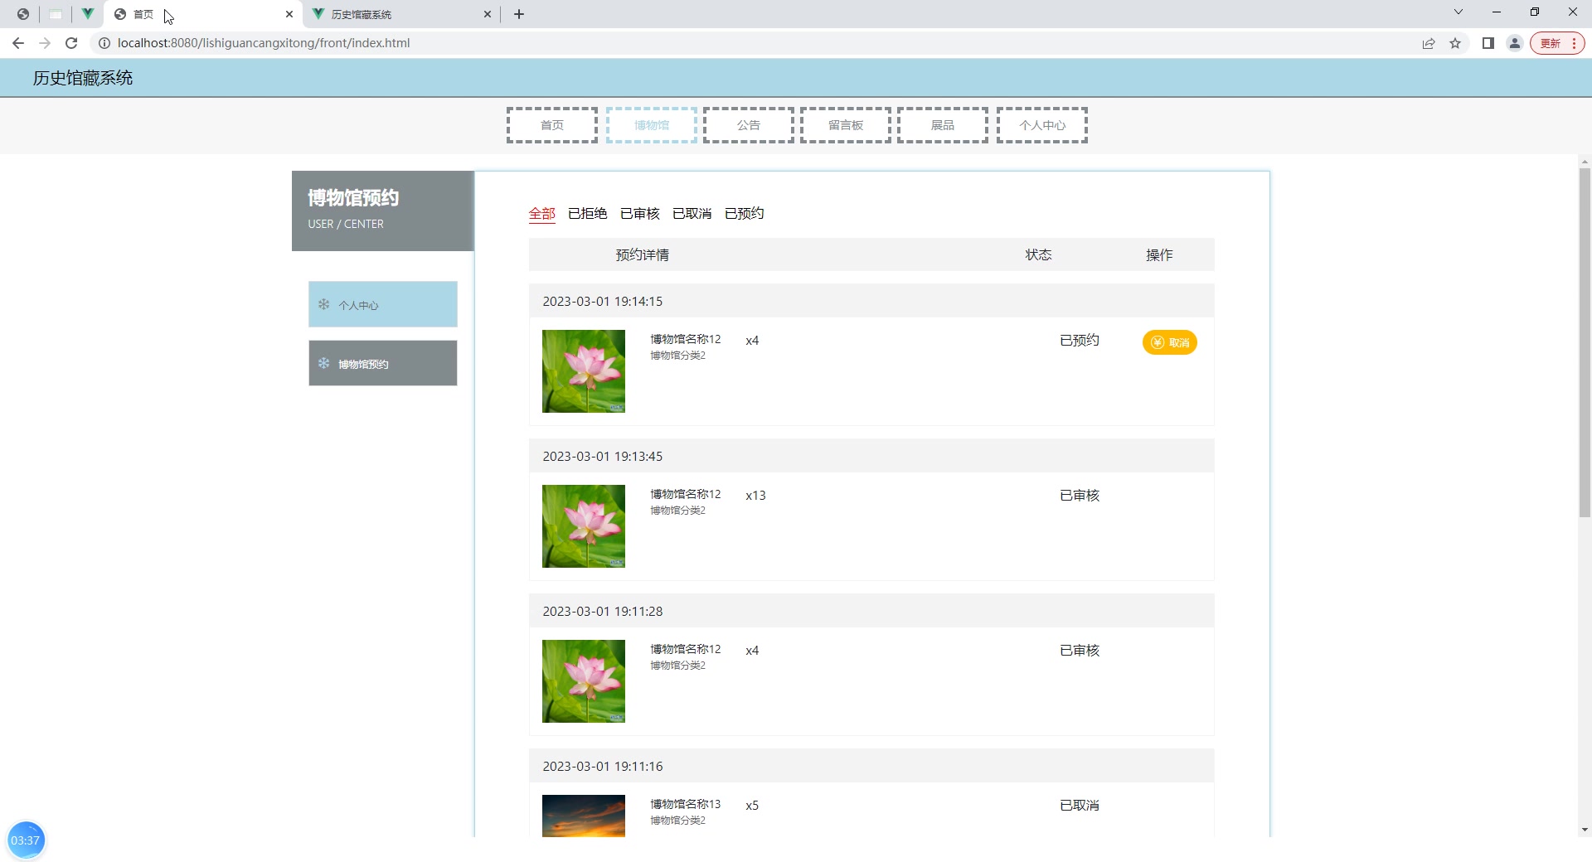The image size is (1592, 862).
Task: Filter by 已取消 tab
Action: (x=692, y=214)
